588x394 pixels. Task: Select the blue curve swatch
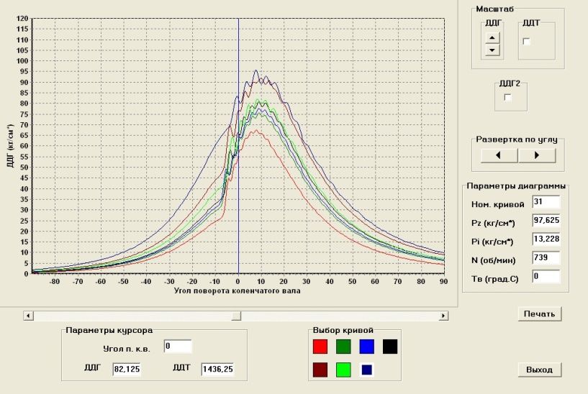pos(366,347)
